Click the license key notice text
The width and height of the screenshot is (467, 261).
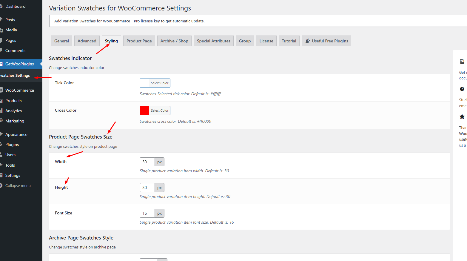130,21
